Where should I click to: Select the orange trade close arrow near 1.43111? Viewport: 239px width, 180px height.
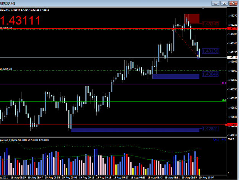tap(198, 56)
